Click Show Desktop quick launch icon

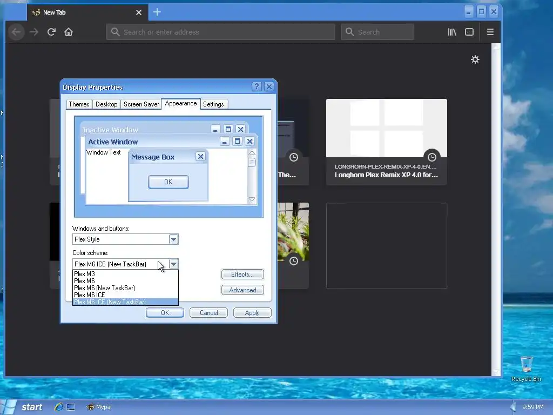point(71,407)
